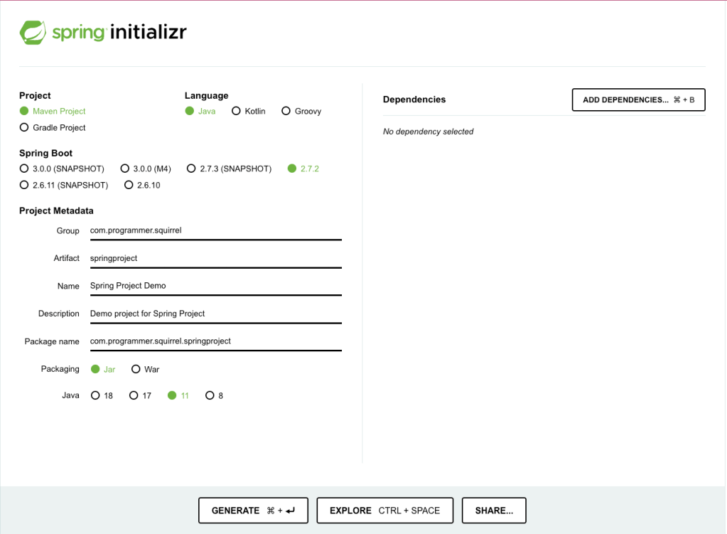Click the Explore button
This screenshot has width=727, height=534.
[x=384, y=511]
